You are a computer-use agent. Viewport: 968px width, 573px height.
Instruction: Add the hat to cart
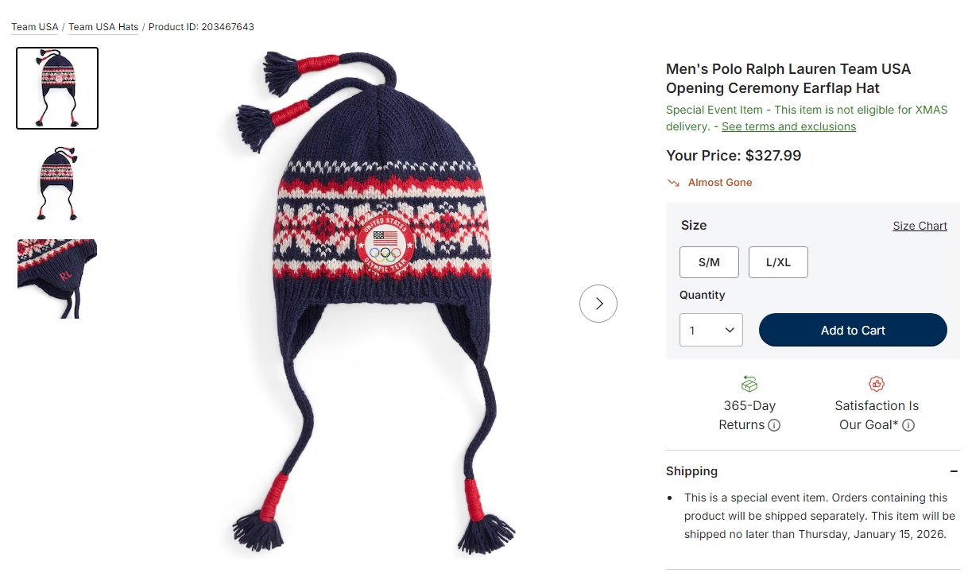[853, 330]
